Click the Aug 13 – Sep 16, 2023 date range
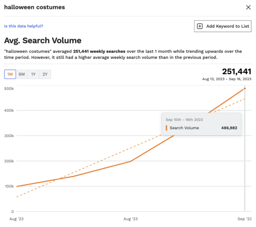The width and height of the screenshot is (256, 227). pos(226,79)
